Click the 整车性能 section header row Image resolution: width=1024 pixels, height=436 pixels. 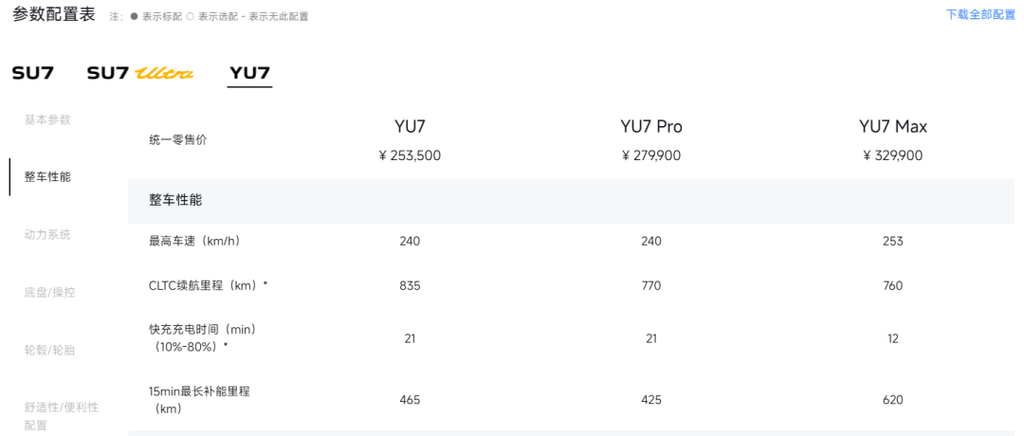[572, 201]
